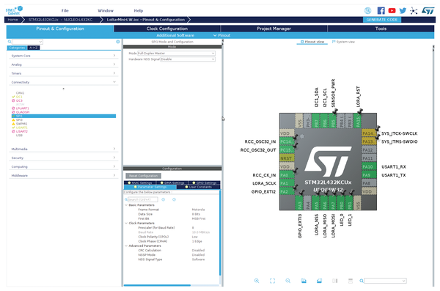Image resolution: width=440 pixels, height=291 pixels.
Task: Click the PC14 RCC_OSC32_IN pin
Action: (x=287, y=141)
